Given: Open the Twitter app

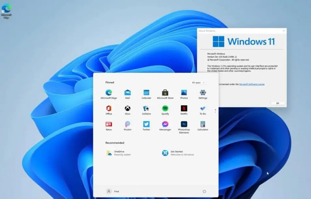Looking at the screenshot, I should (x=147, y=126).
